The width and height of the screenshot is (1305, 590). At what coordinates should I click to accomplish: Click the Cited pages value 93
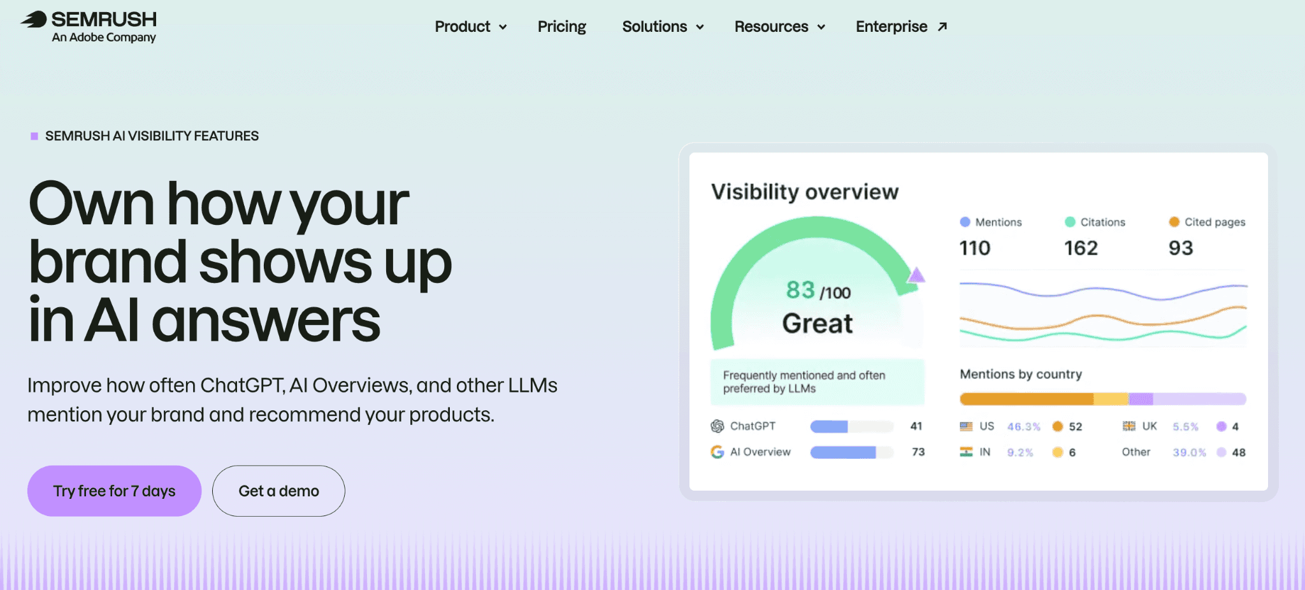[1181, 248]
